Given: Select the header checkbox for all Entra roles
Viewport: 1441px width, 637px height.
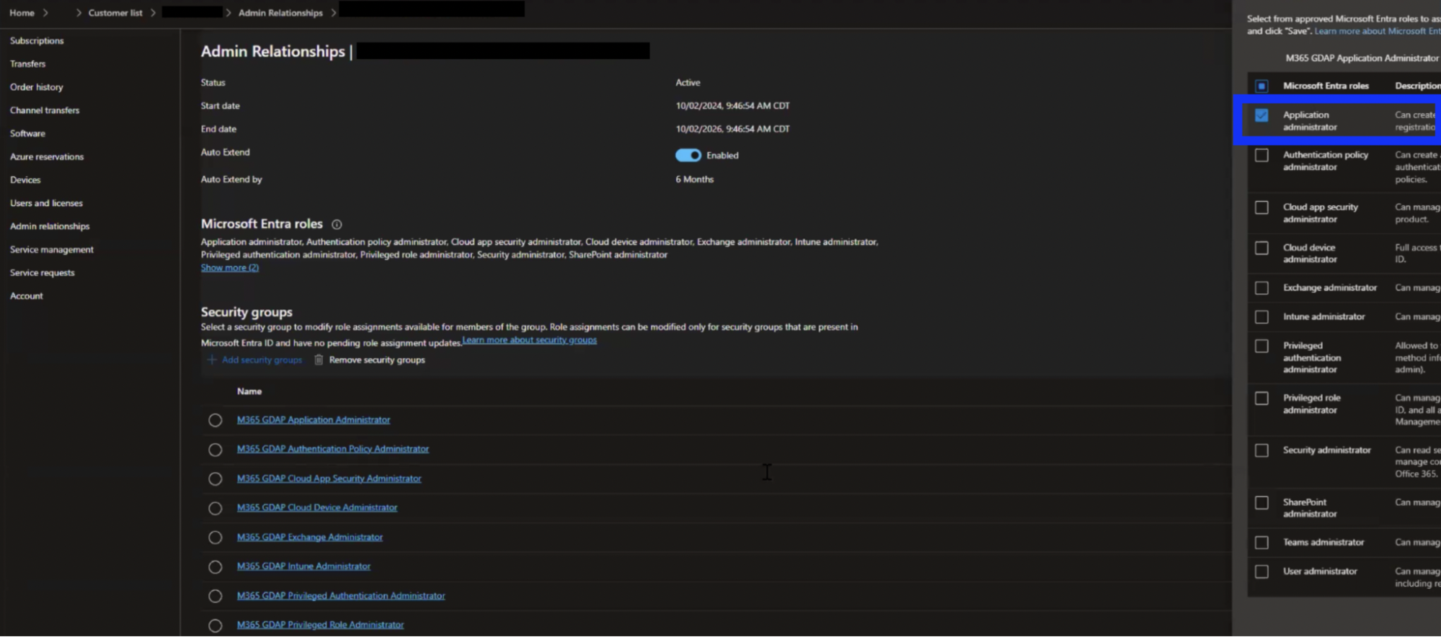Looking at the screenshot, I should (1261, 86).
